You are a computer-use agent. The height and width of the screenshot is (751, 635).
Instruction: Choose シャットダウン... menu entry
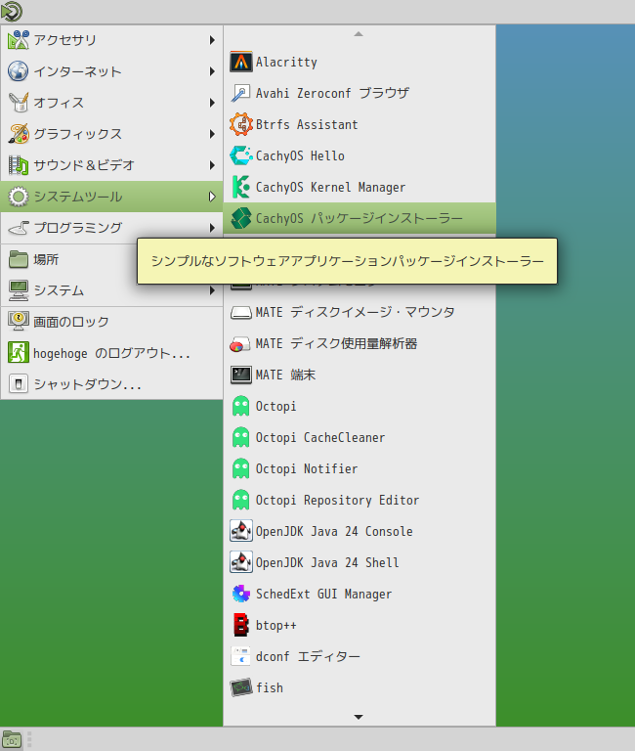click(x=112, y=384)
